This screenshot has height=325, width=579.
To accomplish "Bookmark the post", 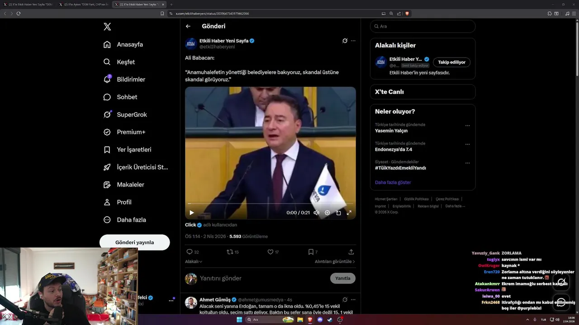I will 311,252.
